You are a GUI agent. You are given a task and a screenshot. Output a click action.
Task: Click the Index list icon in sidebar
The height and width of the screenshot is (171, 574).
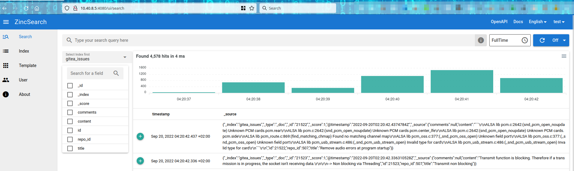[x=6, y=51]
